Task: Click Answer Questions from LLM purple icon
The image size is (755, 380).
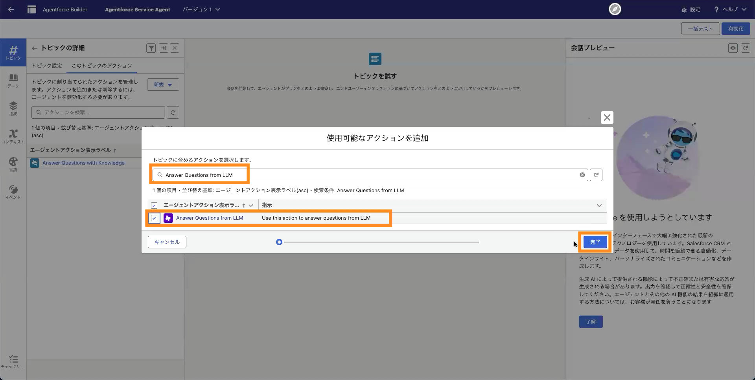Action: click(168, 218)
